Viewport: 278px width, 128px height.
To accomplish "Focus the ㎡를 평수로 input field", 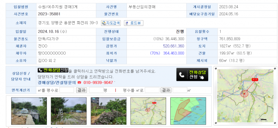I will coord(67,90).
